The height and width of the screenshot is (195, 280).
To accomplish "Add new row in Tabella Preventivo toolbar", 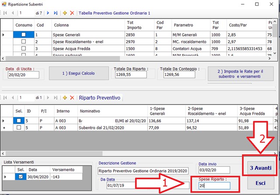I will pyautogui.click(x=65, y=13).
